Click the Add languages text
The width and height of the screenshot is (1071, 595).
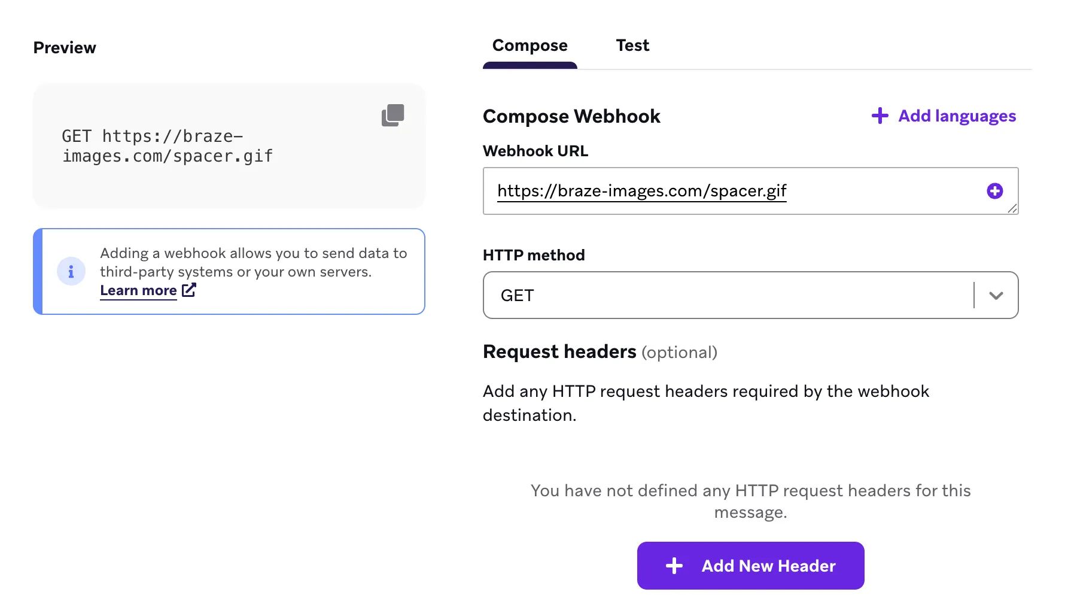coord(957,116)
